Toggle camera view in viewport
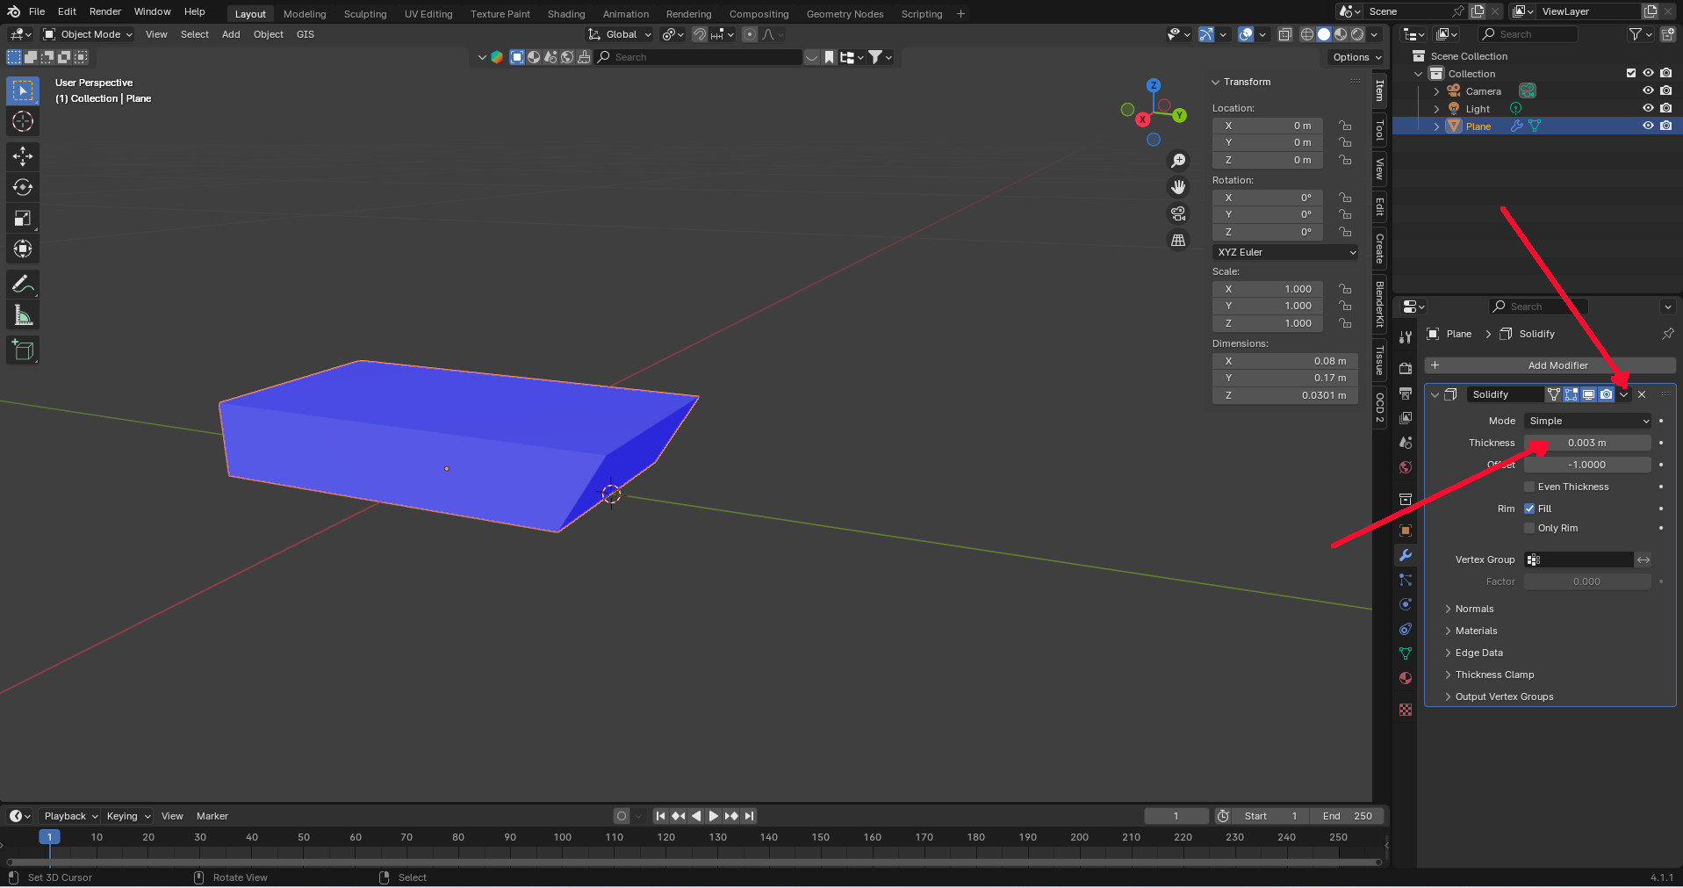 [1178, 213]
